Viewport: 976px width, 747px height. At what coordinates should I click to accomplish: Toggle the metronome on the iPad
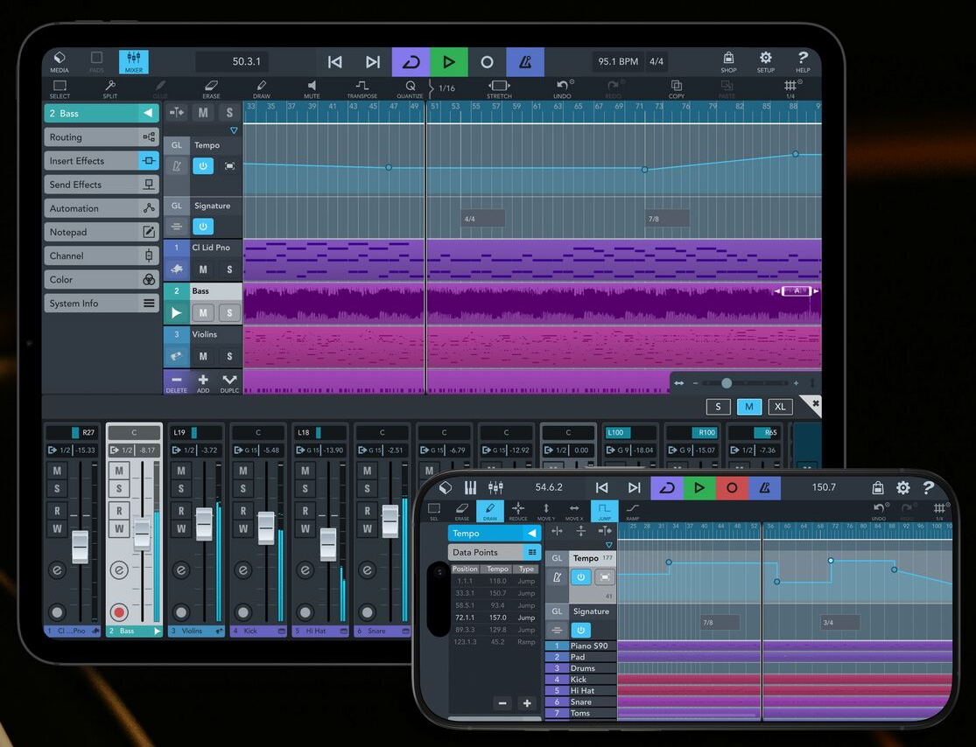pyautogui.click(x=525, y=61)
